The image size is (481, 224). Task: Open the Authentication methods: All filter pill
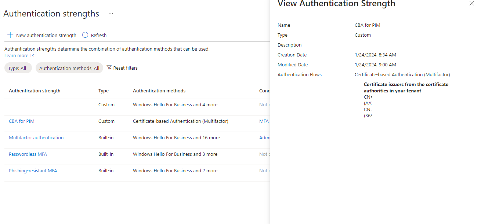point(69,68)
